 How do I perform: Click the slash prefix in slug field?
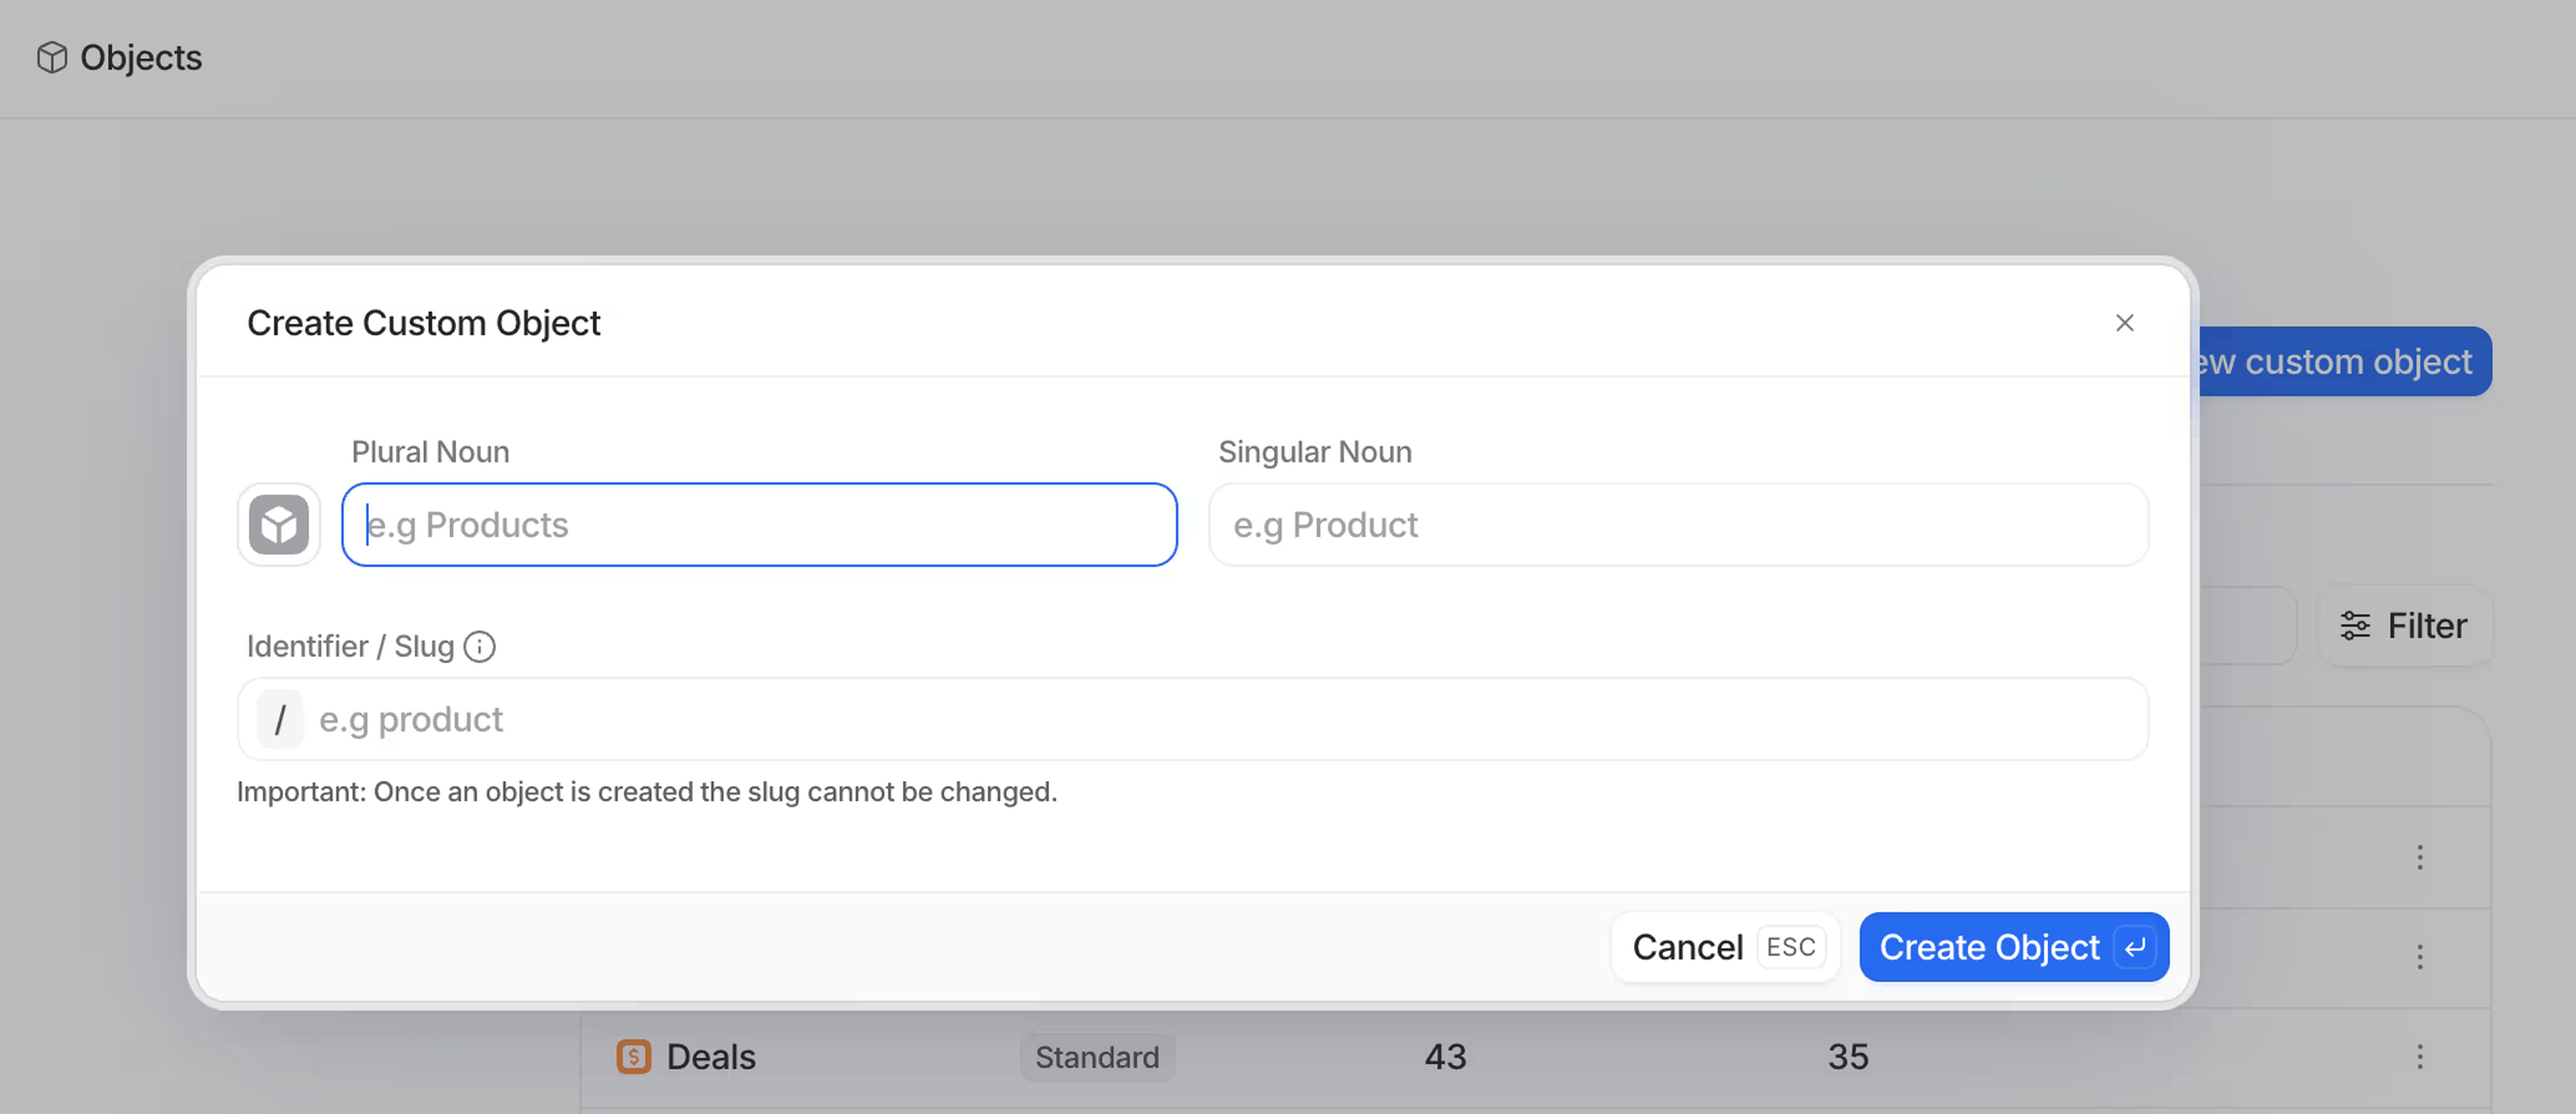280,720
